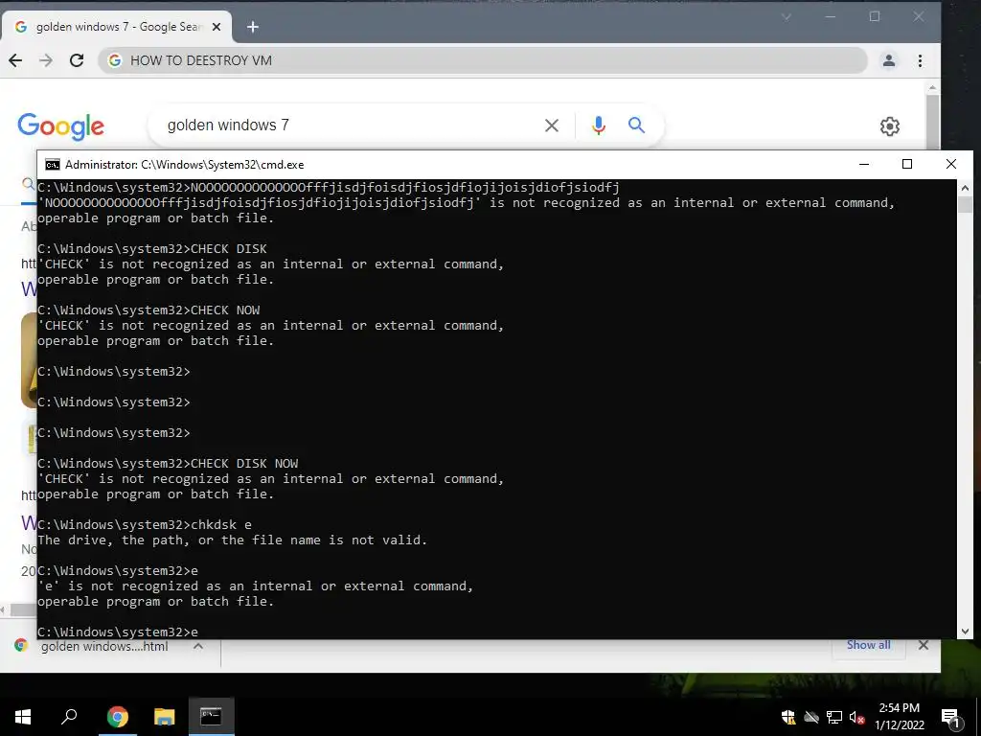Click the 'chkdsk e' command line
Viewport: 981px width, 736px height.
145,524
